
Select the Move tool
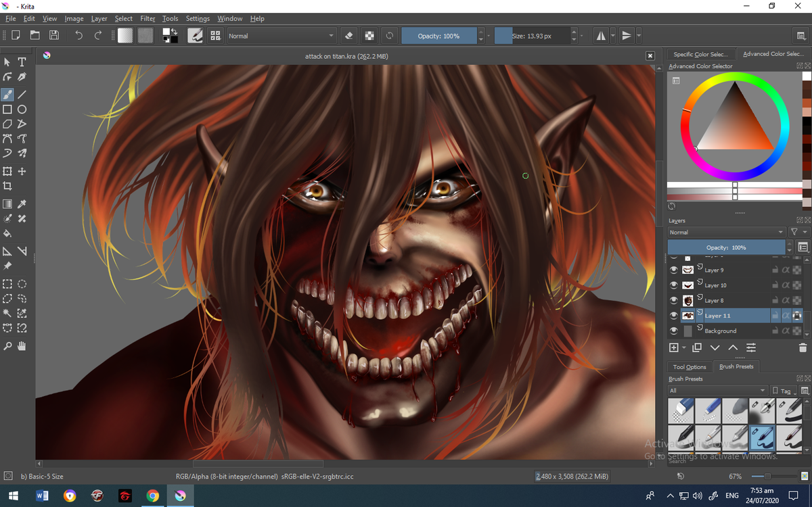[x=22, y=171]
